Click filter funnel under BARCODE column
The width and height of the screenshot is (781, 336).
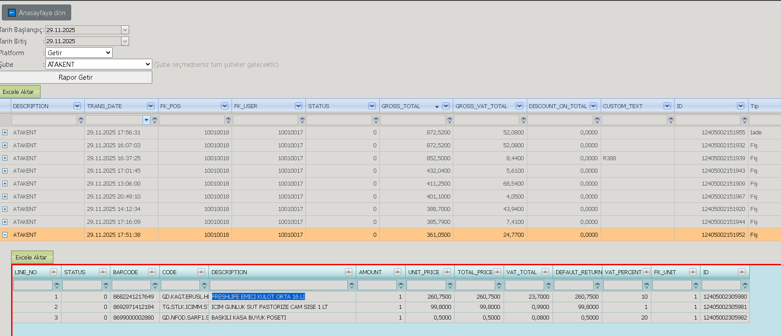[155, 285]
